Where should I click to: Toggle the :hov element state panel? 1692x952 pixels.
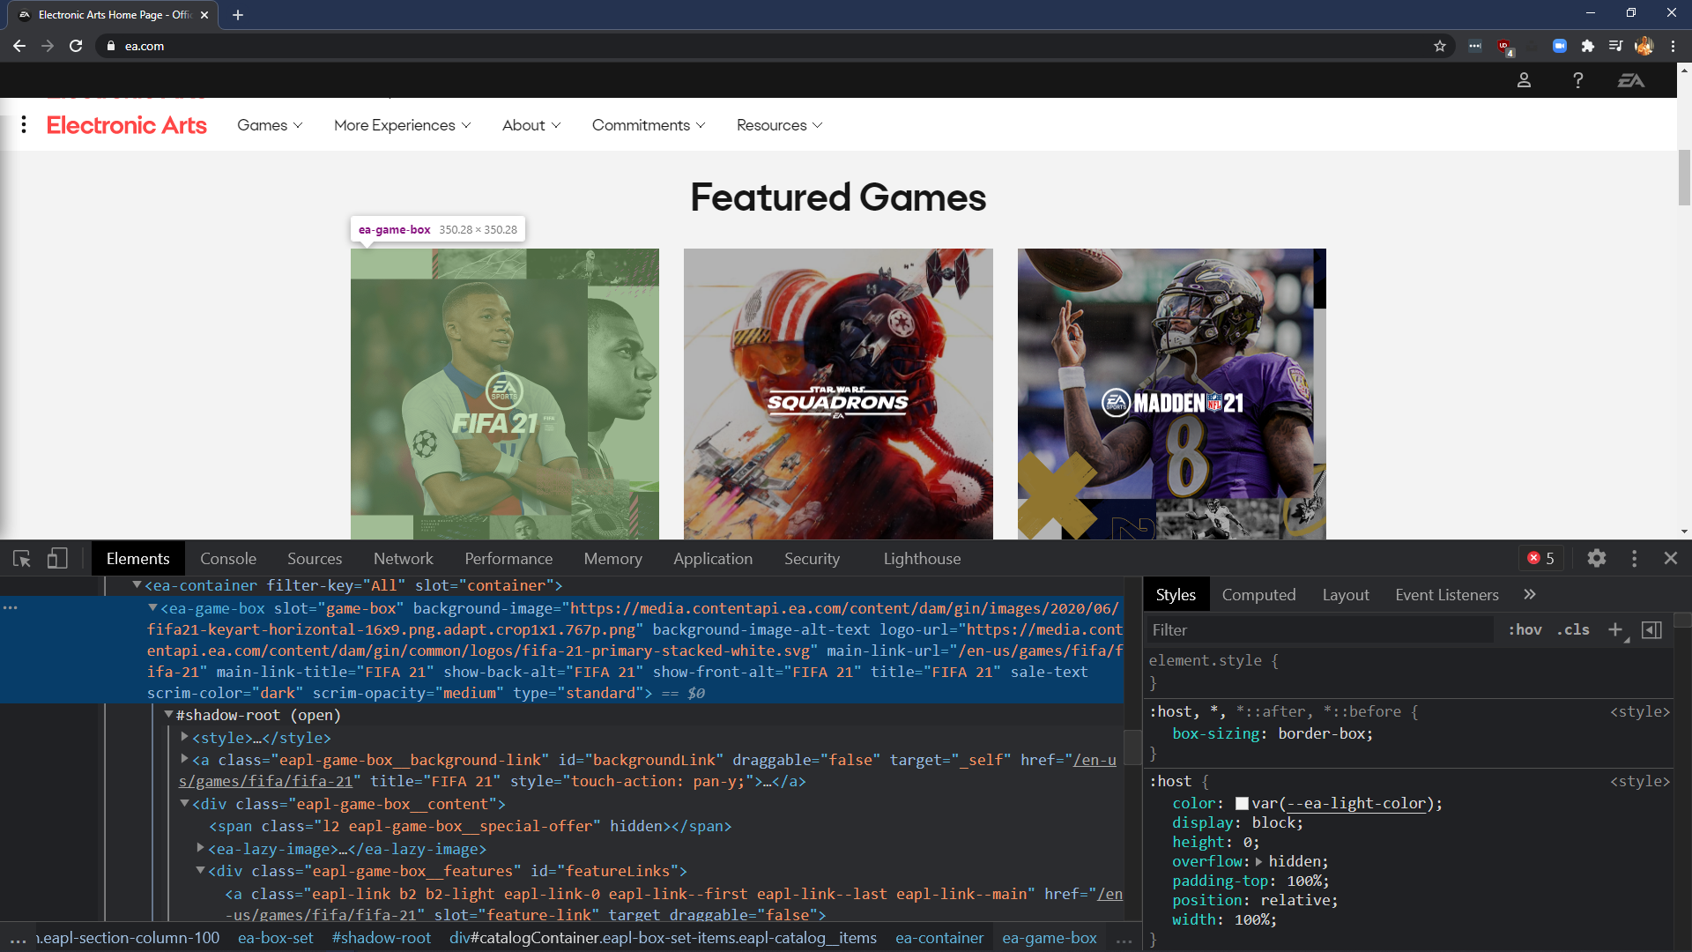[1525, 629]
